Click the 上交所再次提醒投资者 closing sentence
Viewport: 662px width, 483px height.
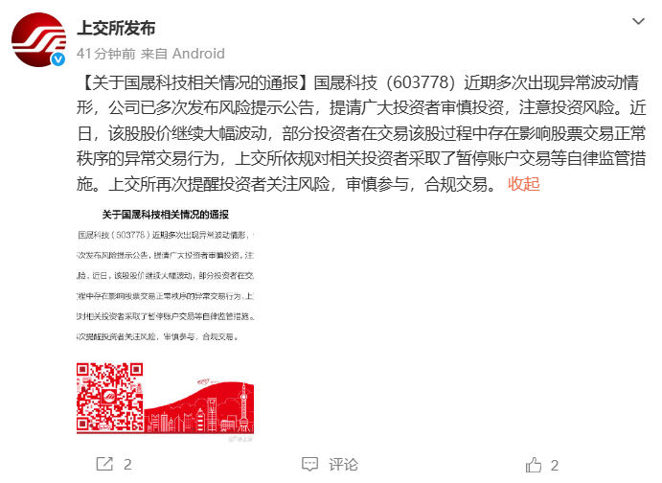[x=304, y=184]
